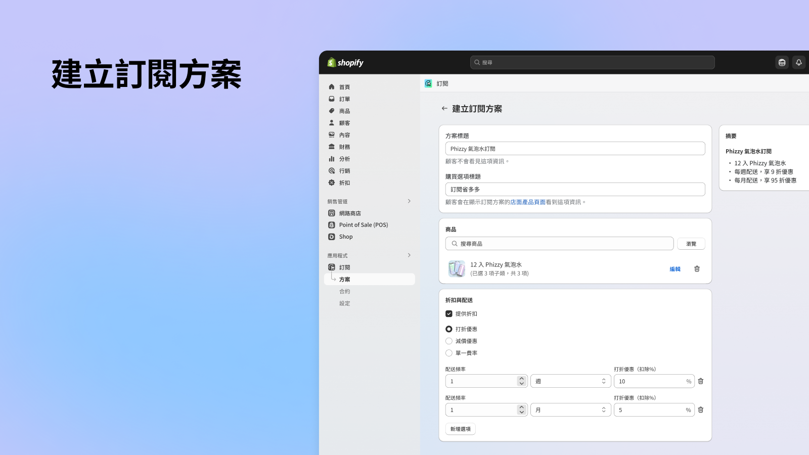Click the stepper on the monthly 配送頻率 field
Screen dimensions: 809x455
(x=522, y=410)
